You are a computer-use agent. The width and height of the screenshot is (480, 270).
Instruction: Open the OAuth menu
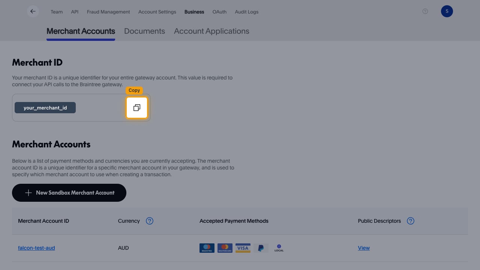click(219, 12)
